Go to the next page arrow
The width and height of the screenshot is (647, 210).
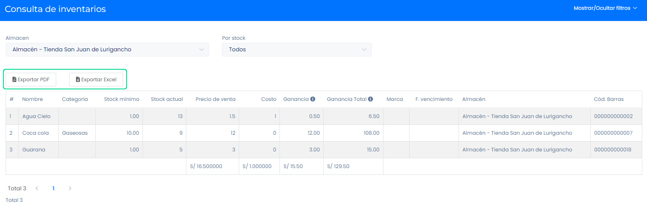pos(70,189)
